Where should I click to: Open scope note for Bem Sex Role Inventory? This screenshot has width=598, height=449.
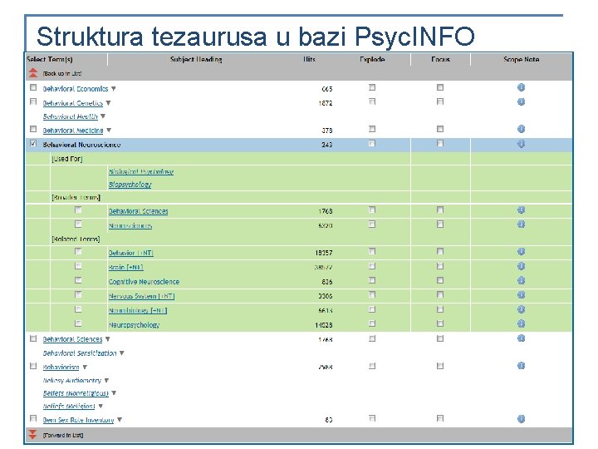click(x=521, y=419)
